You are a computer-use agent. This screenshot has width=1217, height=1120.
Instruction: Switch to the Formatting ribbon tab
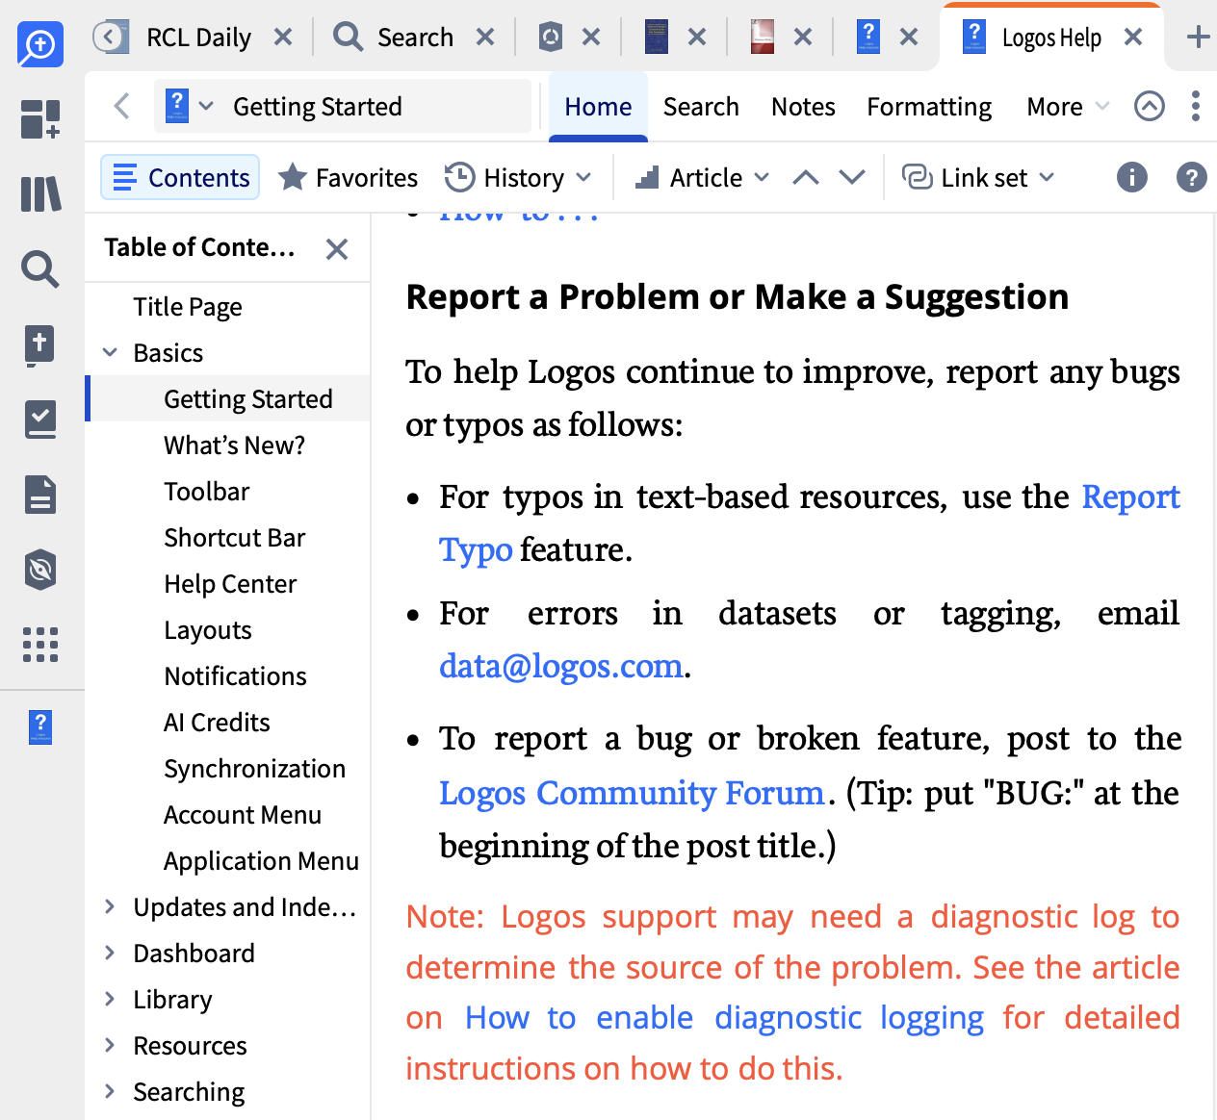tap(929, 107)
